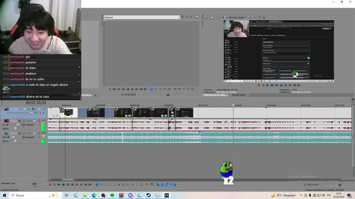Select the Selection Edit tool
The width and height of the screenshot is (355, 199).
[109, 185]
